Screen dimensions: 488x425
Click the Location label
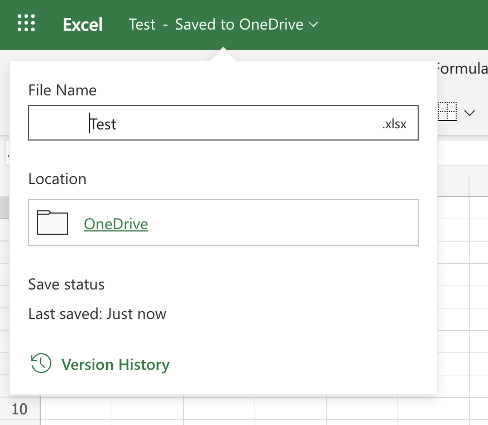[58, 179]
